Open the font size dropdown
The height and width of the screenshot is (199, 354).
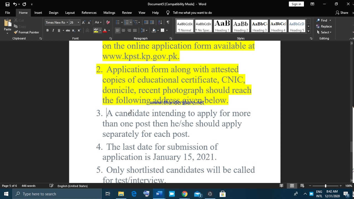(x=79, y=22)
